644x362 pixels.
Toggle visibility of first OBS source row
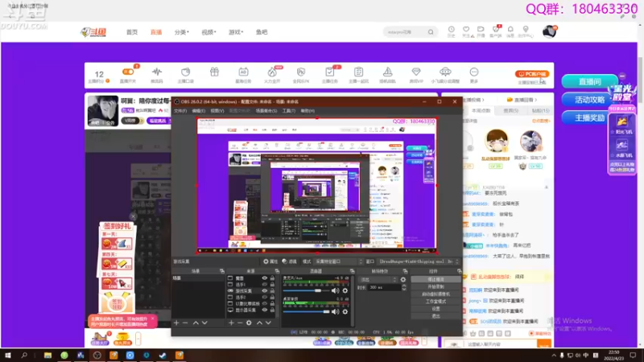(265, 278)
